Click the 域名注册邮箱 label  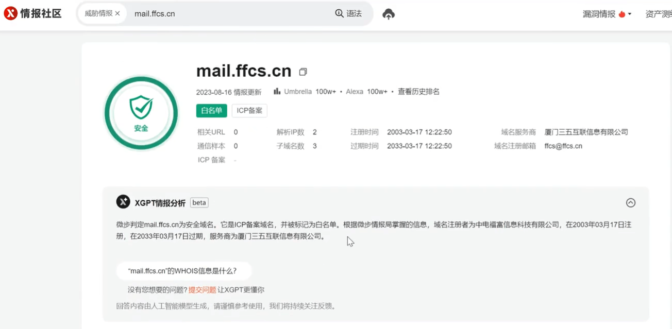[515, 146]
